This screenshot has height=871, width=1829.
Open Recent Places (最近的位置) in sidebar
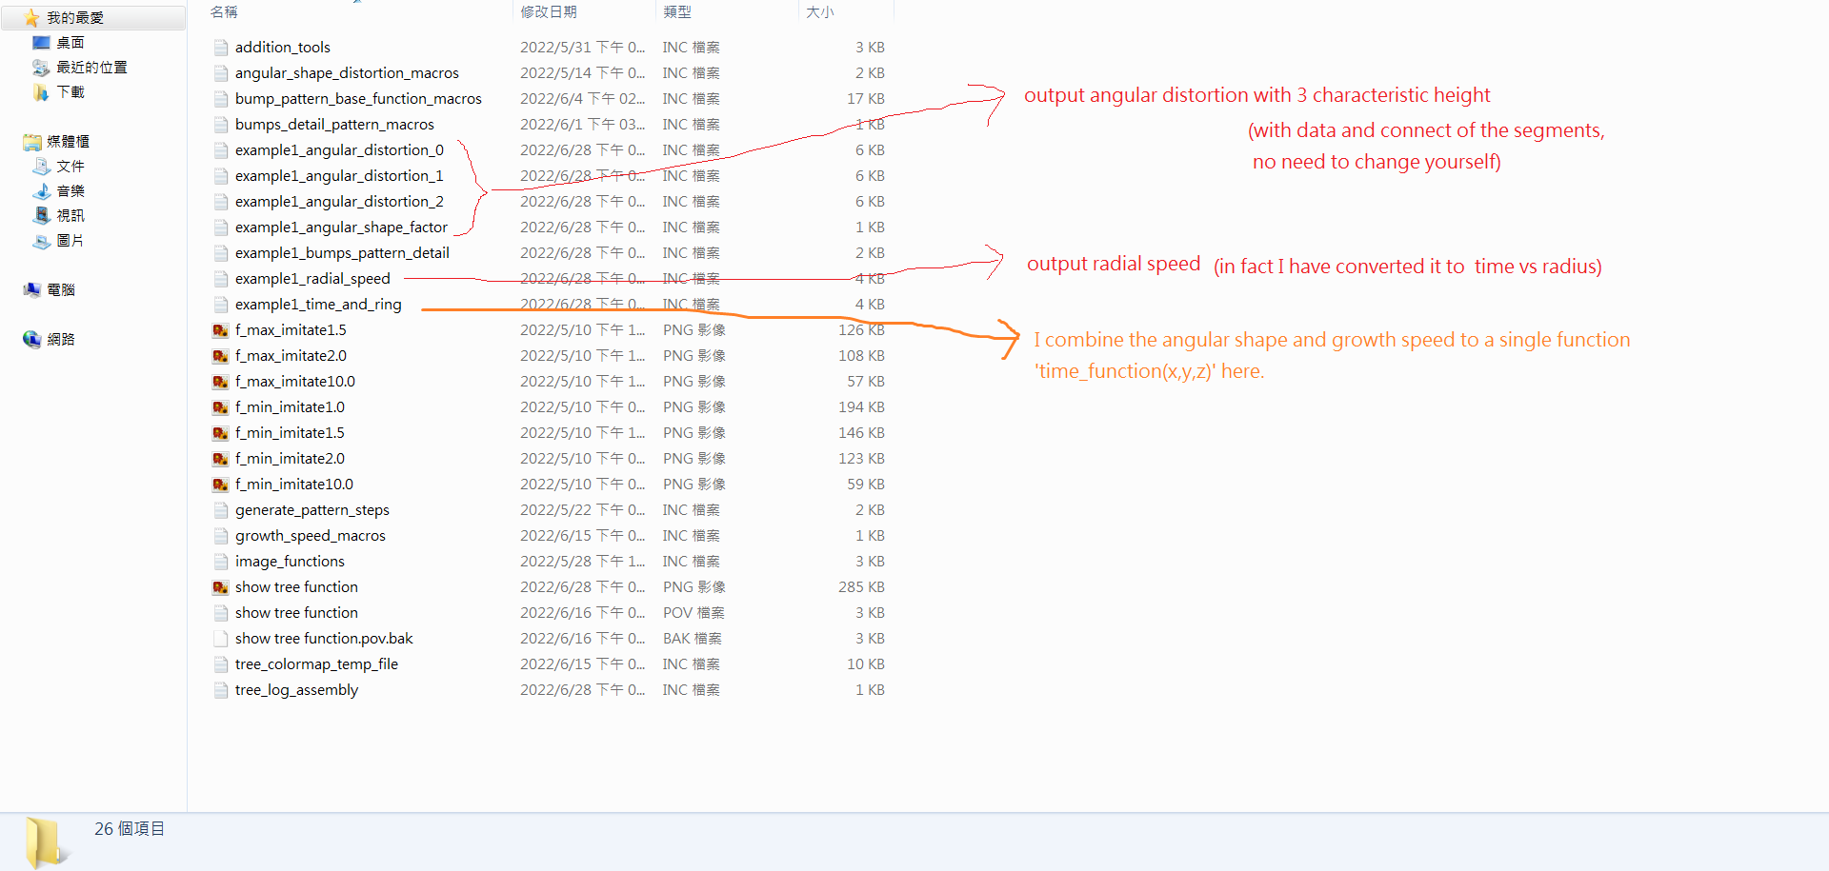(x=41, y=68)
